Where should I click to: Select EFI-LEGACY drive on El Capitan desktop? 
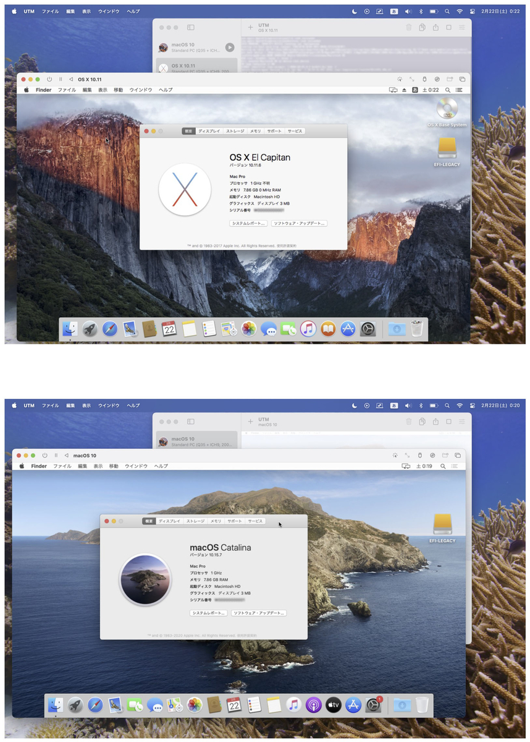[x=447, y=152]
